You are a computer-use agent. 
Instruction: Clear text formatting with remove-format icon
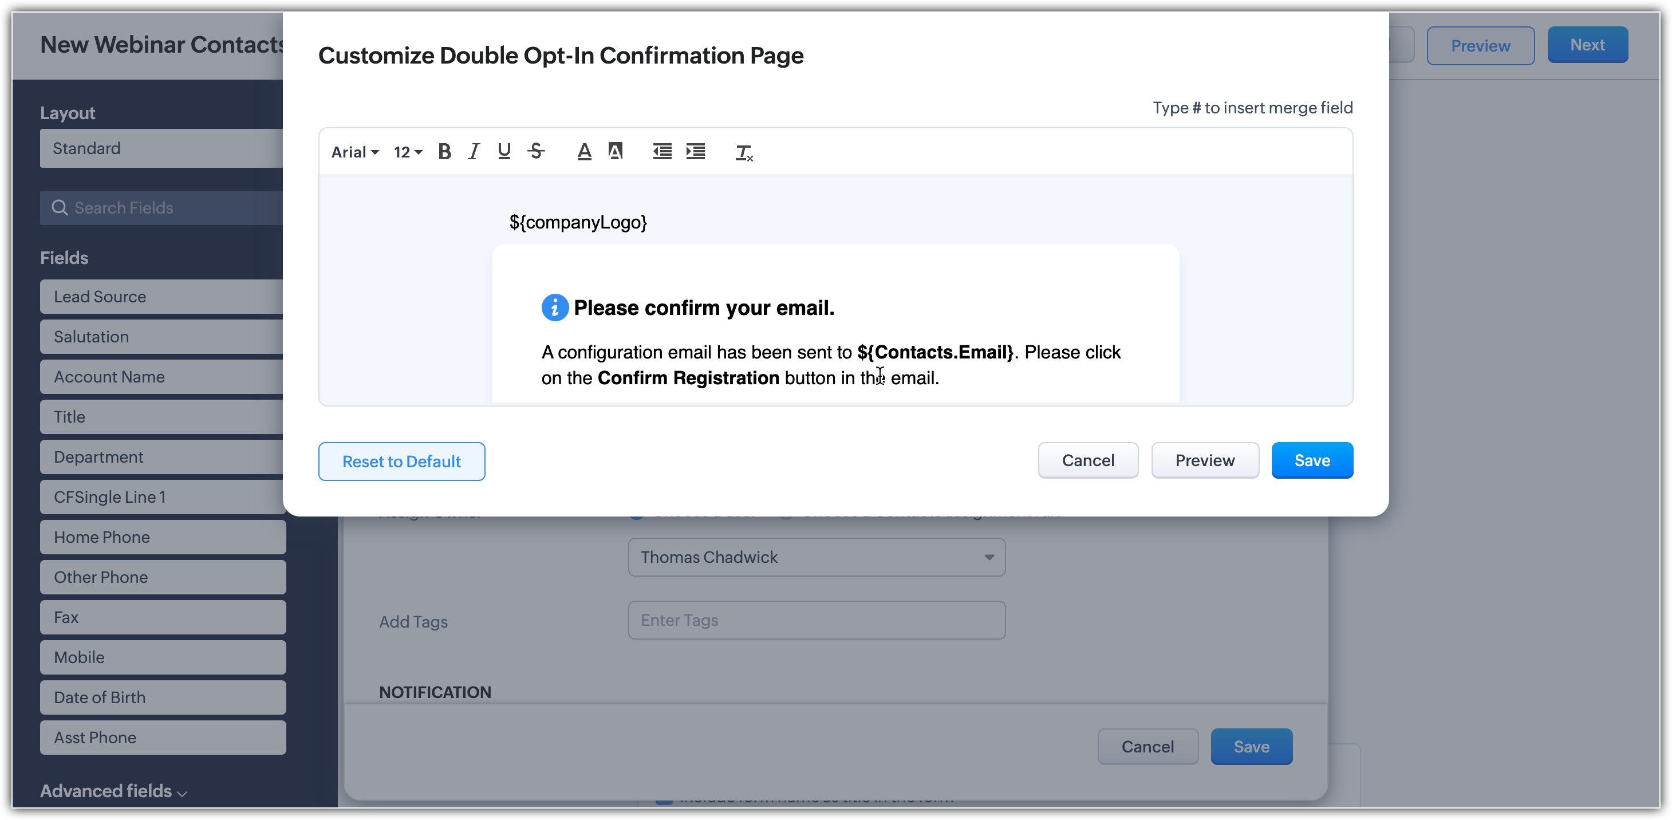point(744,153)
